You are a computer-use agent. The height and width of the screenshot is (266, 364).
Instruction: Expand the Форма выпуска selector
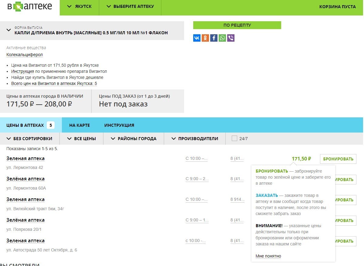coord(92,30)
